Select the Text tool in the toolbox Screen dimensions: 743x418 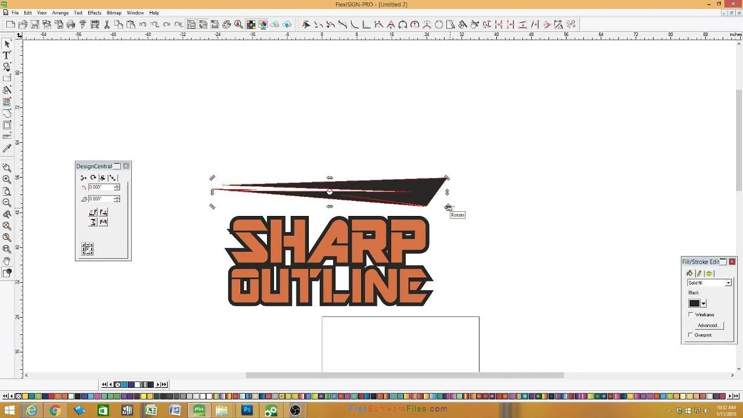point(7,55)
